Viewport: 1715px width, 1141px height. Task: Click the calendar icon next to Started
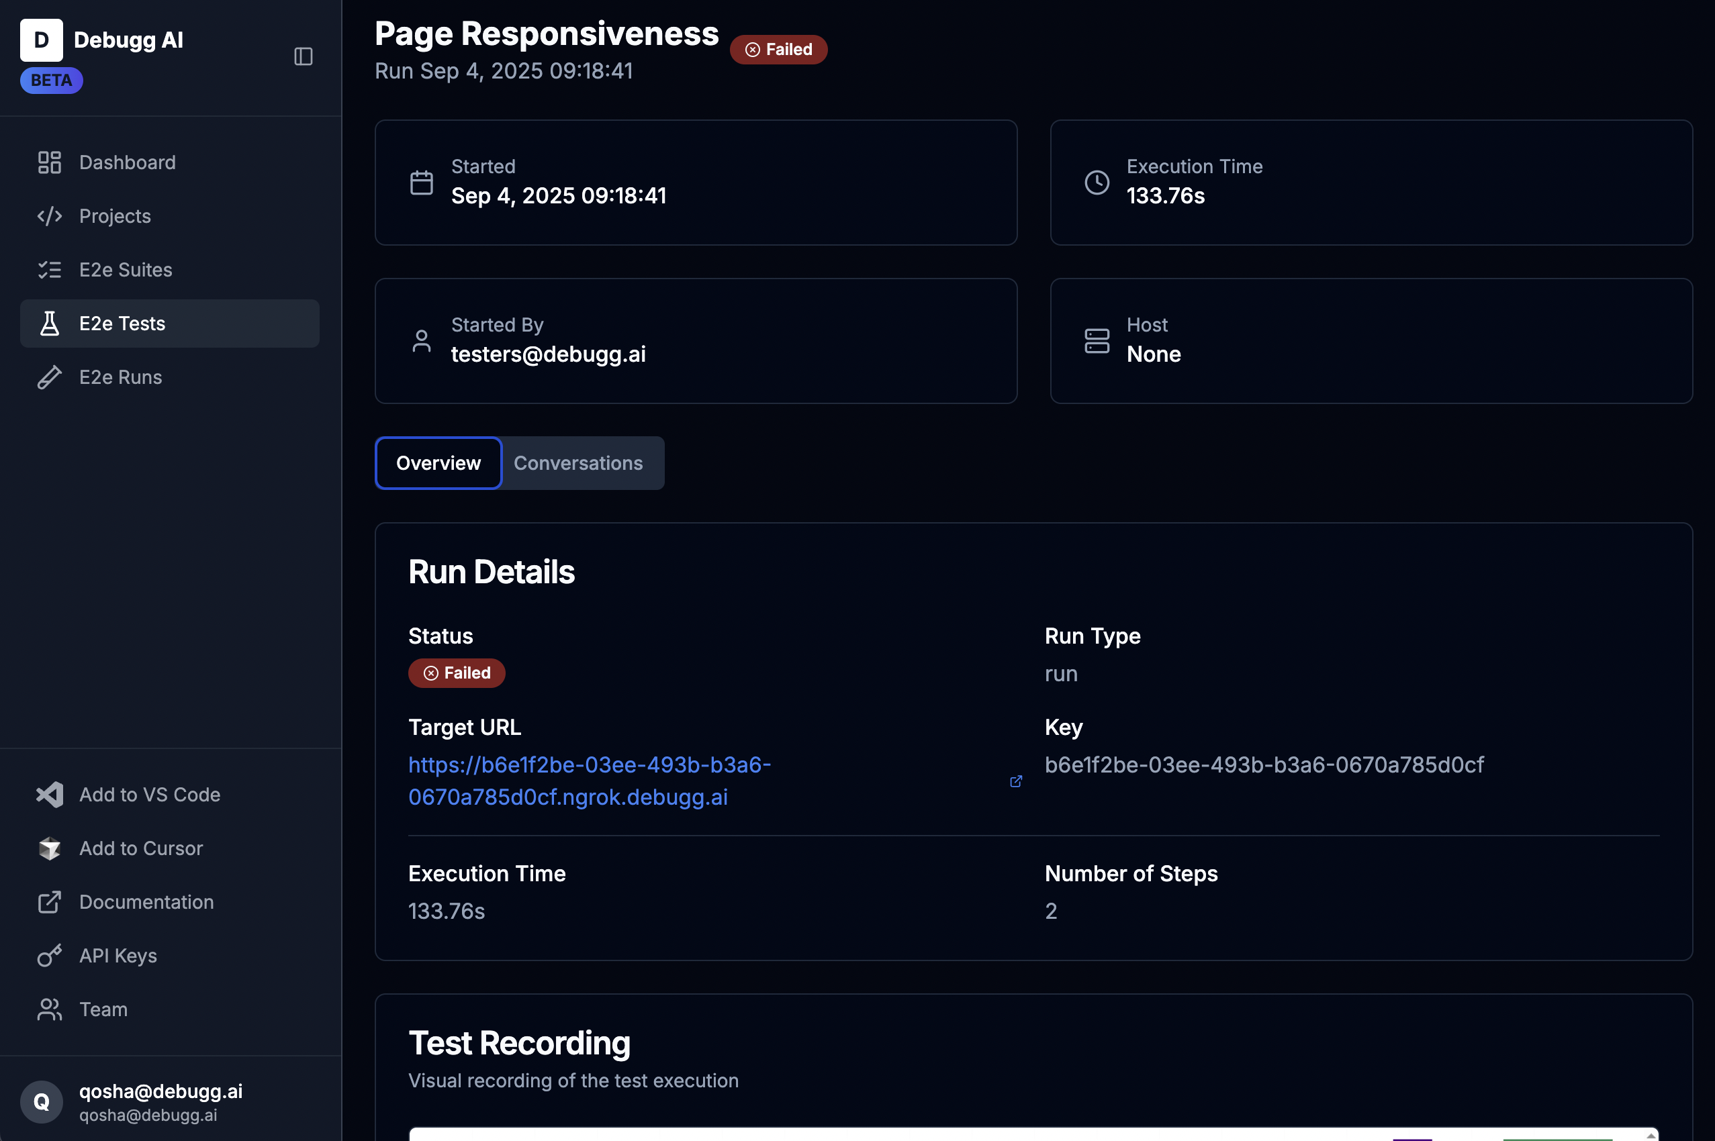pos(422,183)
